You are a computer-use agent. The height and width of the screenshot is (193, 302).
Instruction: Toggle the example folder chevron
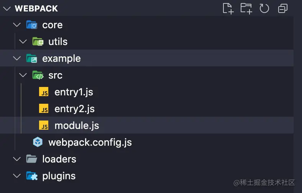pyautogui.click(x=16, y=59)
